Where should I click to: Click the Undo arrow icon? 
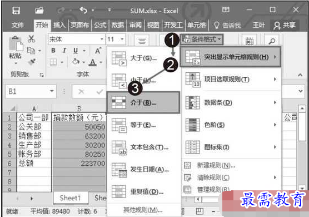83,10
